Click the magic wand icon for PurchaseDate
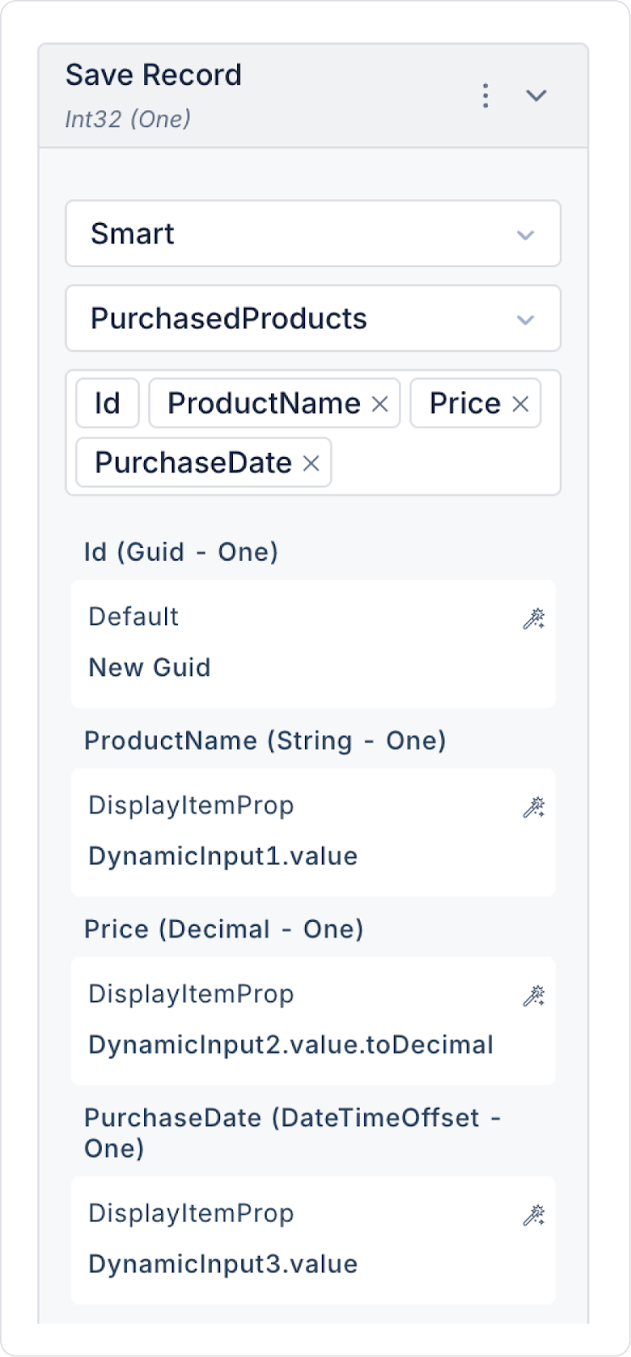 (534, 1215)
